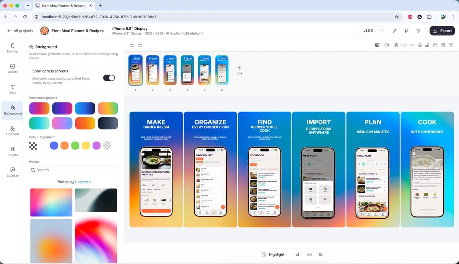
Task: Toggle Span across screens switch off
Action: click(x=109, y=78)
